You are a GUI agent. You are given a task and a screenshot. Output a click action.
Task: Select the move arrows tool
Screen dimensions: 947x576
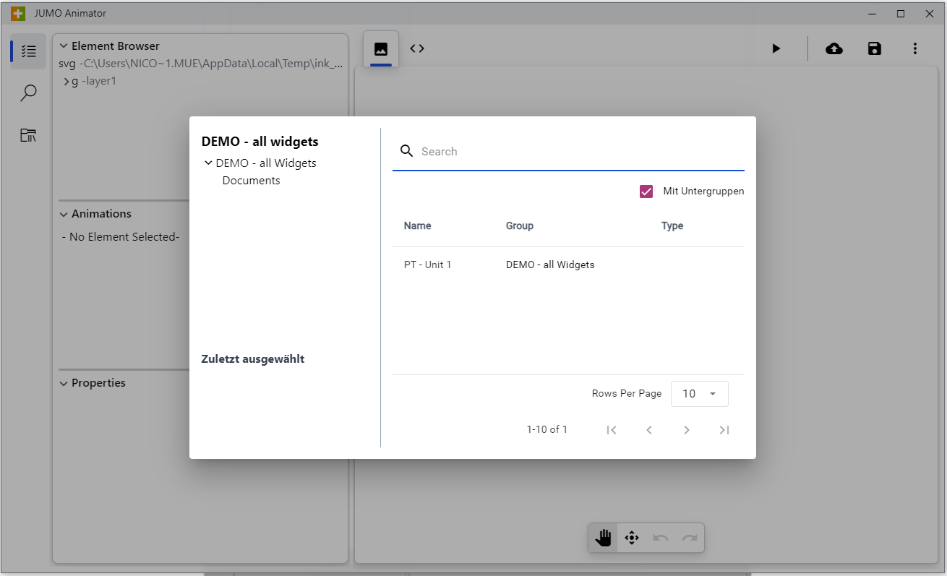pos(632,538)
